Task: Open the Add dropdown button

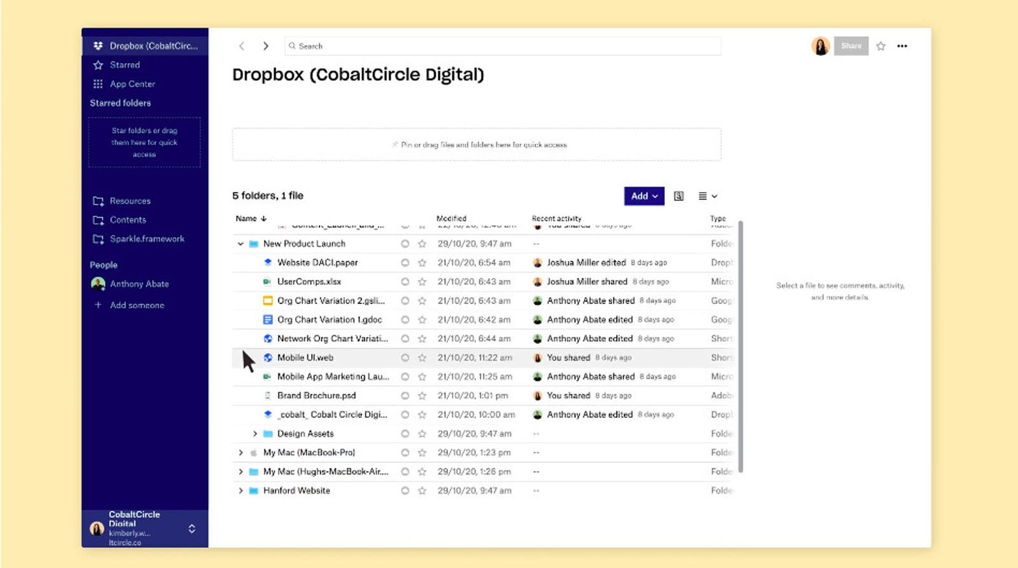Action: pyautogui.click(x=644, y=196)
